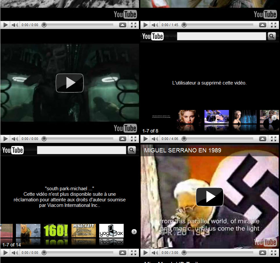Show next related videos in 1-7 of 14 list
Image resolution: width=280 pixels, height=263 pixels.
[x=134, y=232]
